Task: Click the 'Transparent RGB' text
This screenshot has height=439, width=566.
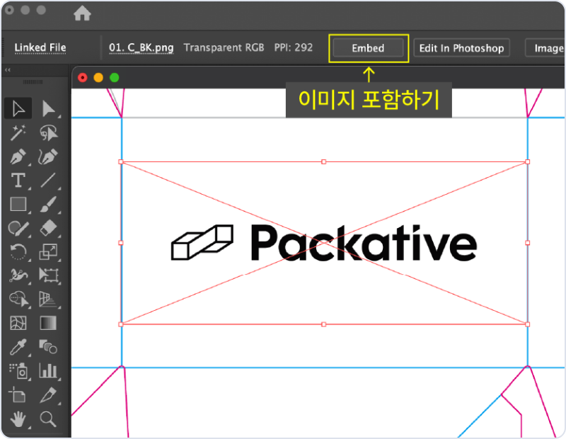Action: pos(224,47)
